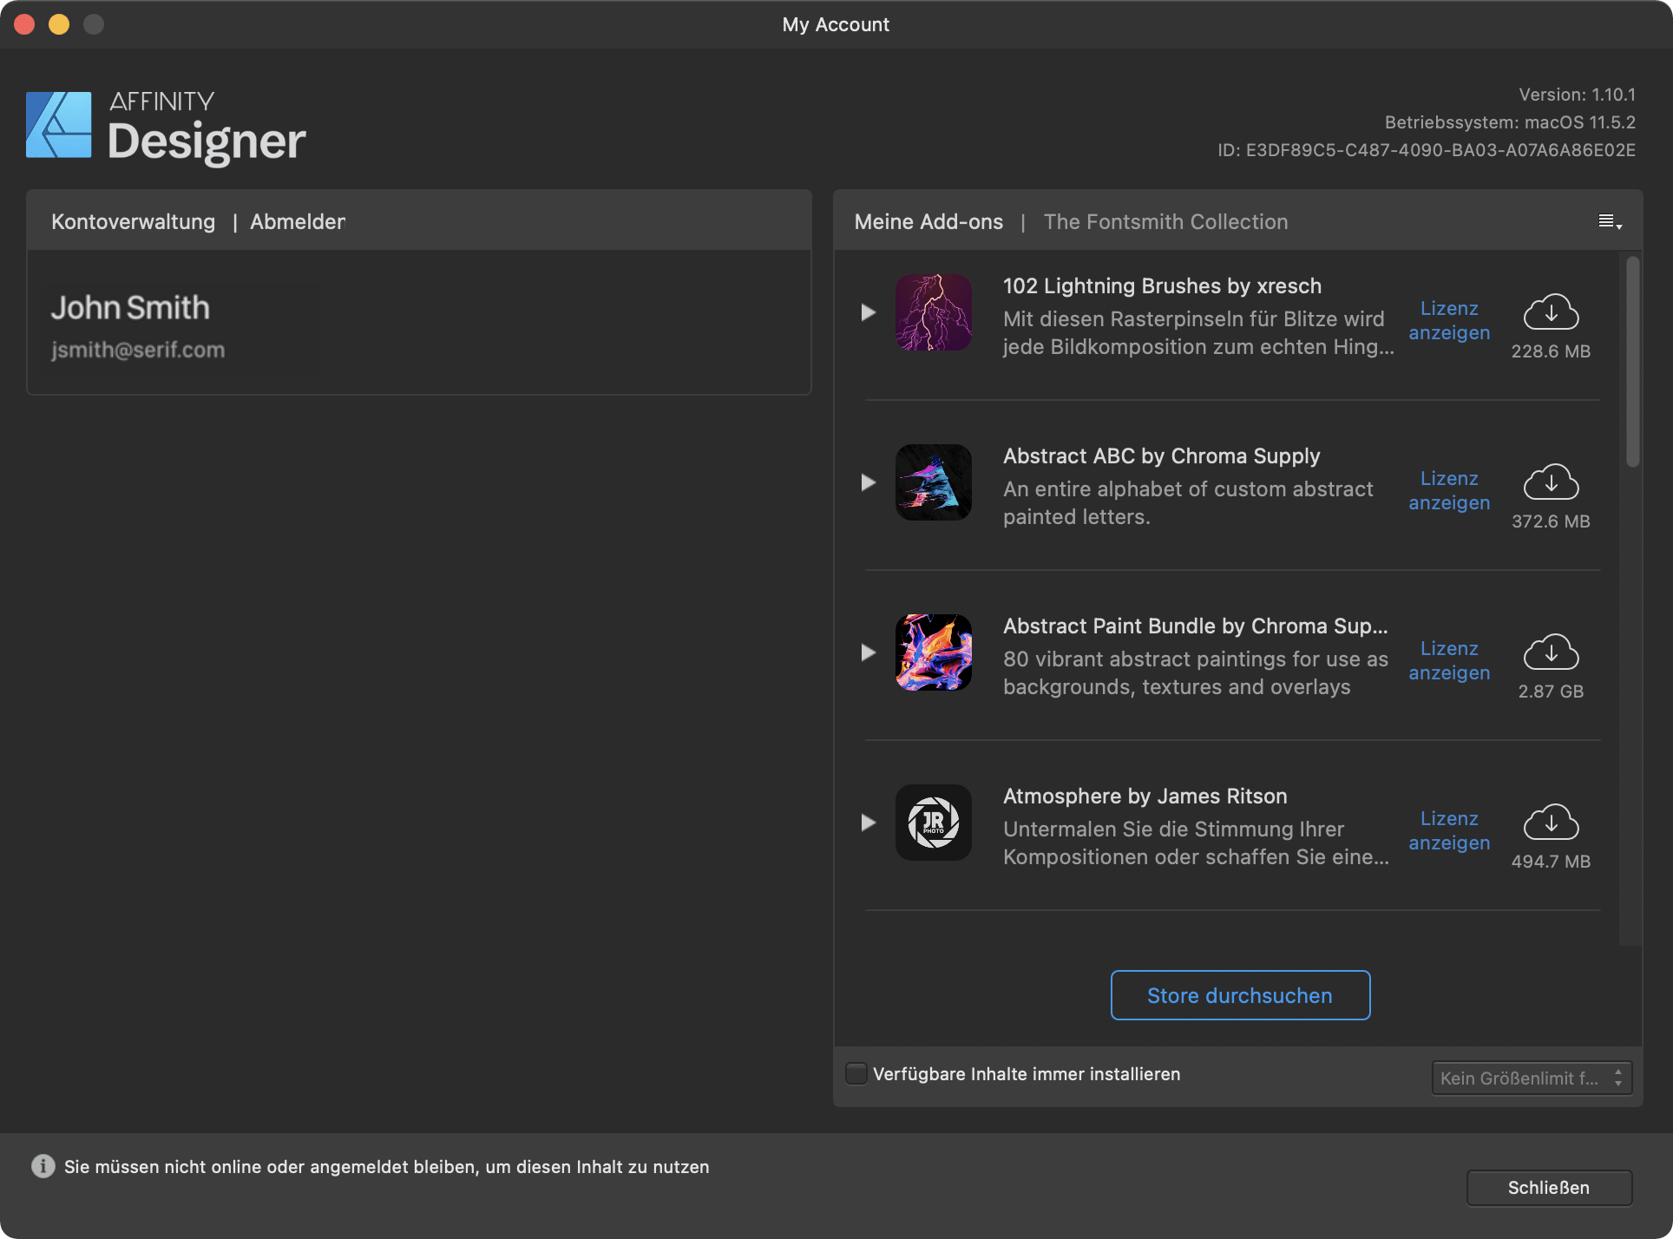The image size is (1673, 1239).
Task: Show license for 102 Lightning Brushes
Action: click(x=1449, y=320)
